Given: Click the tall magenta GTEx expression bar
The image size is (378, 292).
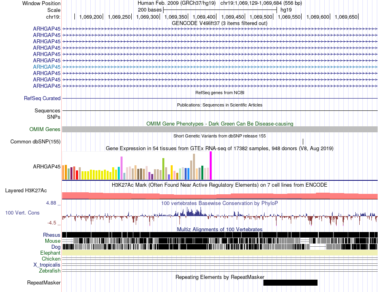Looking at the screenshot, I should [211, 166].
